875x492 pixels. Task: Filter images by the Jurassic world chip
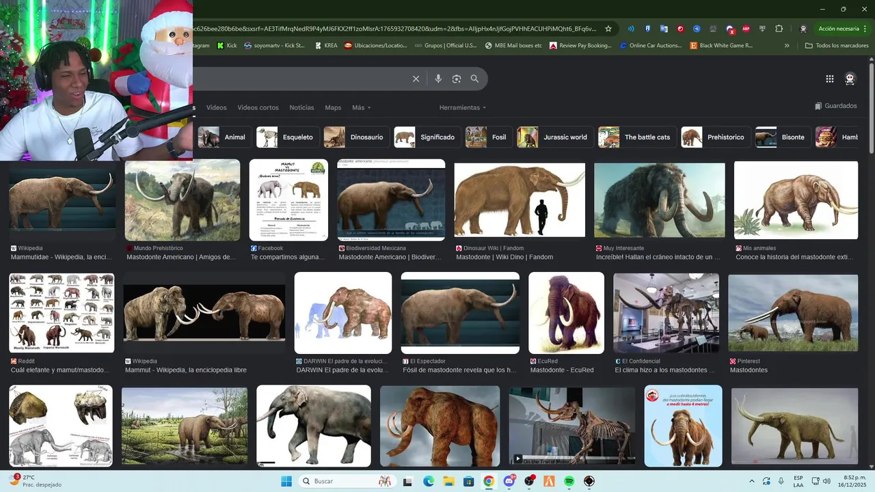click(554, 137)
